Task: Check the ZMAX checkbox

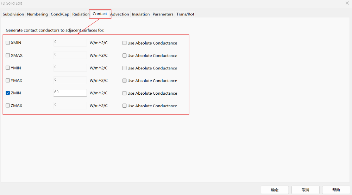Action: (8, 106)
